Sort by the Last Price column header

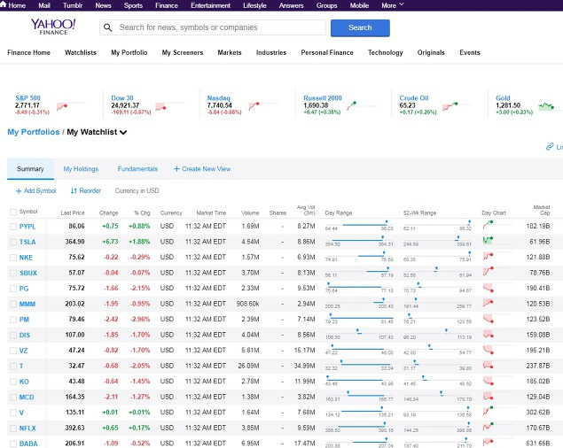[x=73, y=213]
